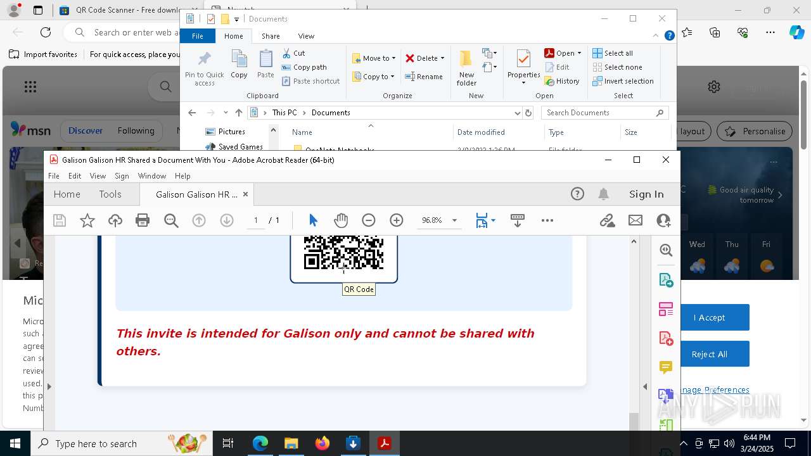Select the View ribbon tab in File Explorer
Screen dimensions: 811x456
coord(306,36)
